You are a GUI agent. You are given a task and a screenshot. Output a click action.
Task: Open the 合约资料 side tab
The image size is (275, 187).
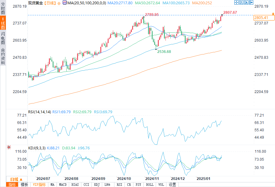click(x=3, y=56)
